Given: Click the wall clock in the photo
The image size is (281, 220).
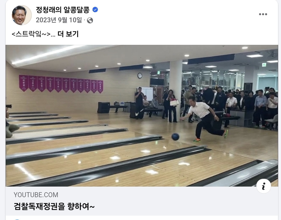Looking at the screenshot, I should pos(140,75).
